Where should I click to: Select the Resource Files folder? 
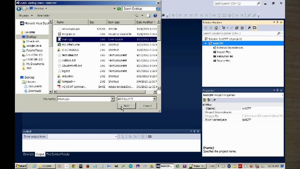click(x=225, y=56)
